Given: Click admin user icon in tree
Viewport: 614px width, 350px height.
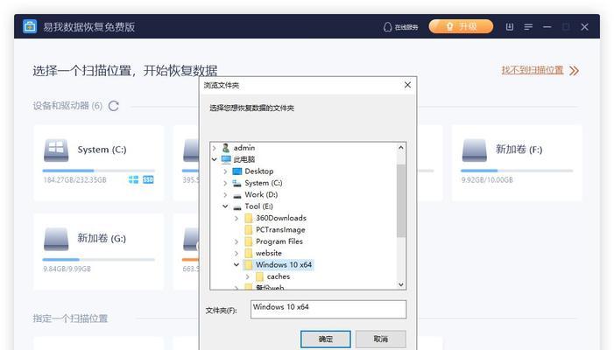Looking at the screenshot, I should click(226, 148).
